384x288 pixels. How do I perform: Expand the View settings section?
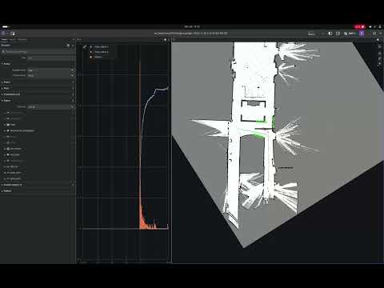click(x=6, y=88)
